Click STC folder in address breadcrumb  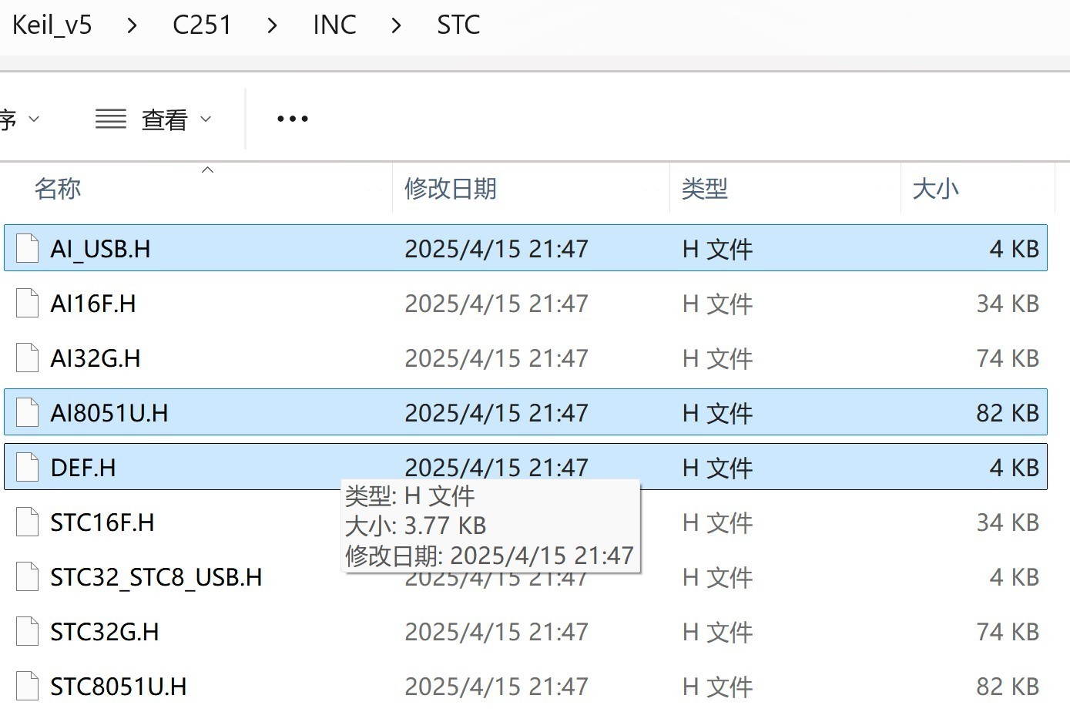(458, 25)
